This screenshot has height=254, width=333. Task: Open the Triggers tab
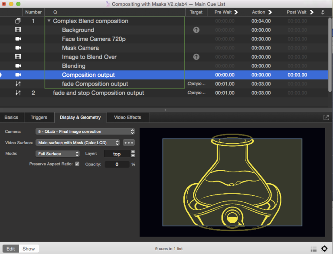pyautogui.click(x=39, y=117)
